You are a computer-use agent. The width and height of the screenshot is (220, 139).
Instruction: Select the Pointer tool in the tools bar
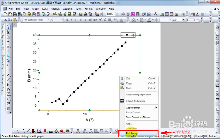(x=8, y=27)
